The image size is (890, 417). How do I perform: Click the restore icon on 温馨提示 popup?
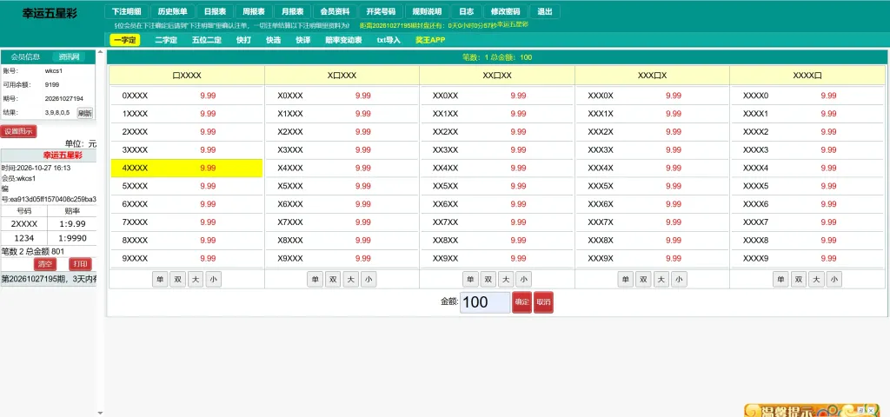861,410
